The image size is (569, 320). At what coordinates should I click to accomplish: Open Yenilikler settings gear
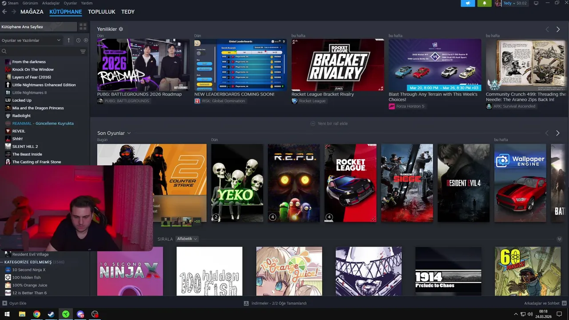pos(121,29)
